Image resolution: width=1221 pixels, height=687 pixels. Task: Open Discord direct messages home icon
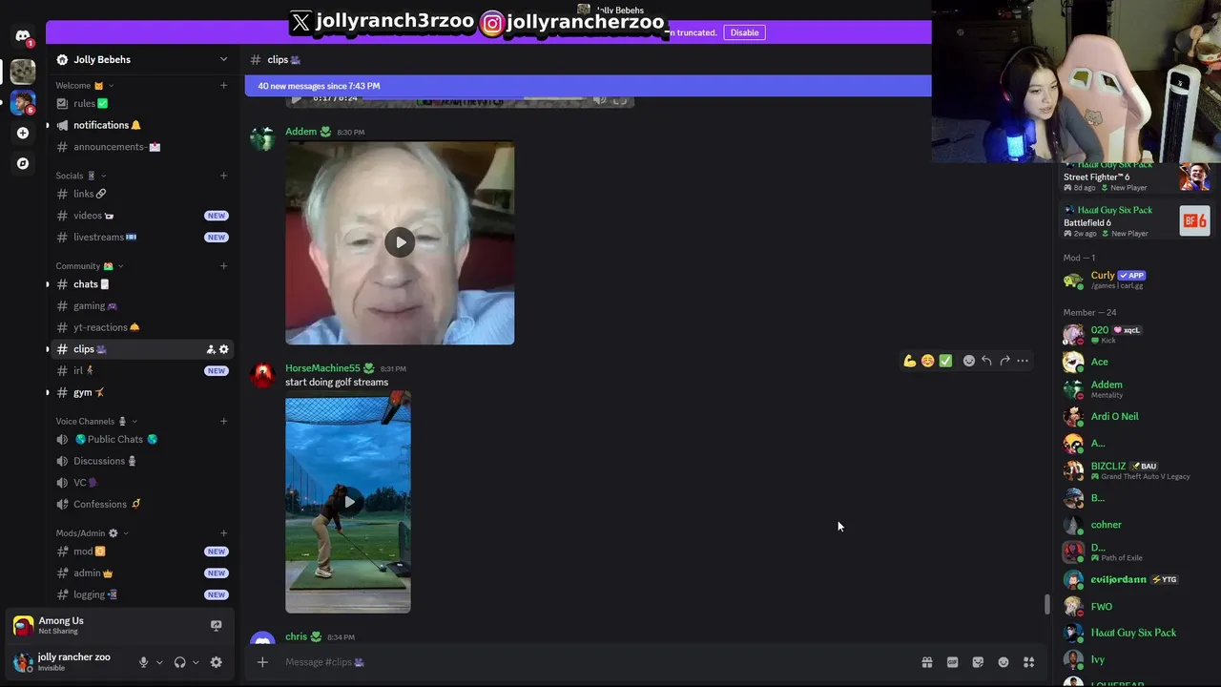pyautogui.click(x=23, y=36)
